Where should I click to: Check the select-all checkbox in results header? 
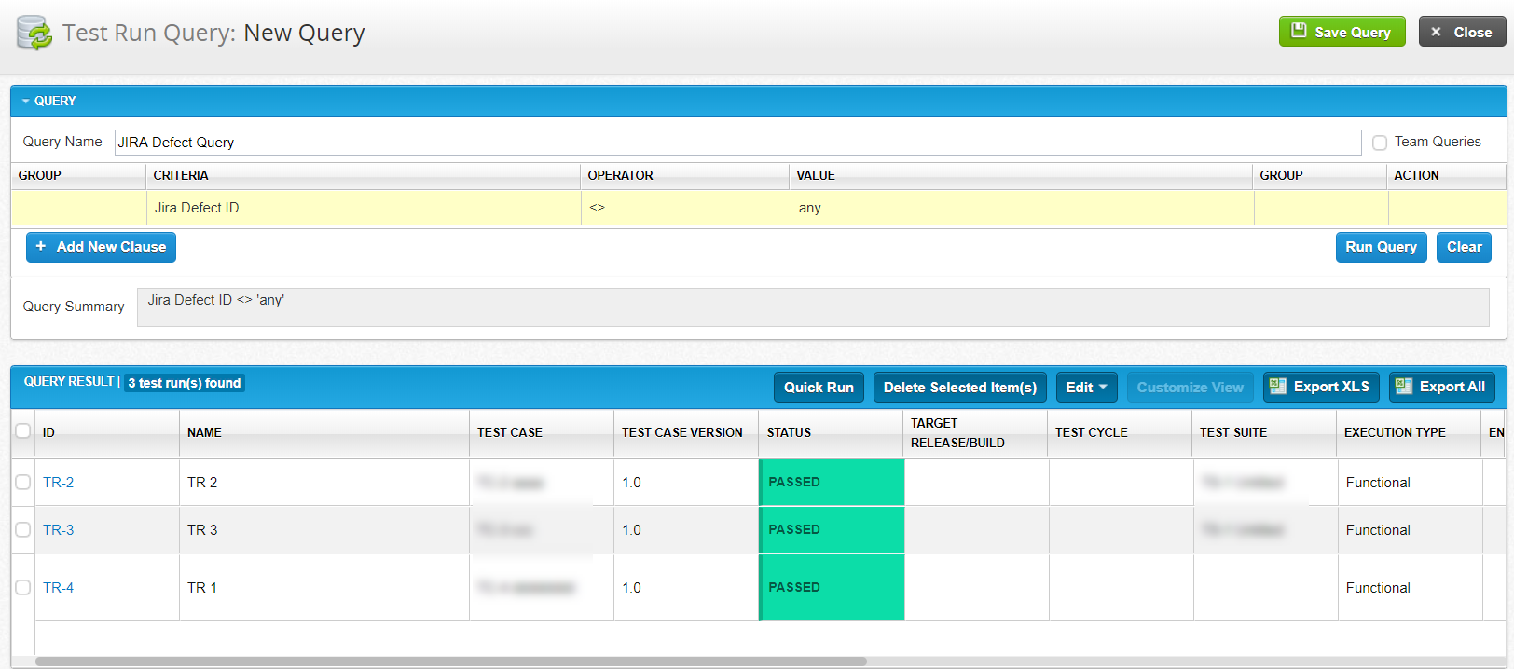pyautogui.click(x=23, y=431)
